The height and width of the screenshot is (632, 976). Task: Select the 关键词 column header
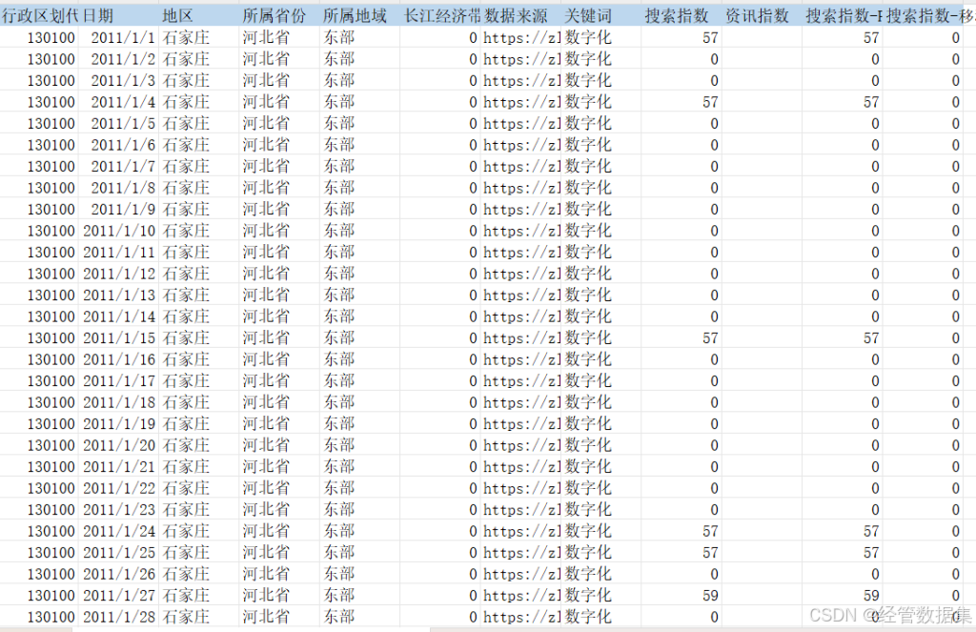(x=600, y=15)
